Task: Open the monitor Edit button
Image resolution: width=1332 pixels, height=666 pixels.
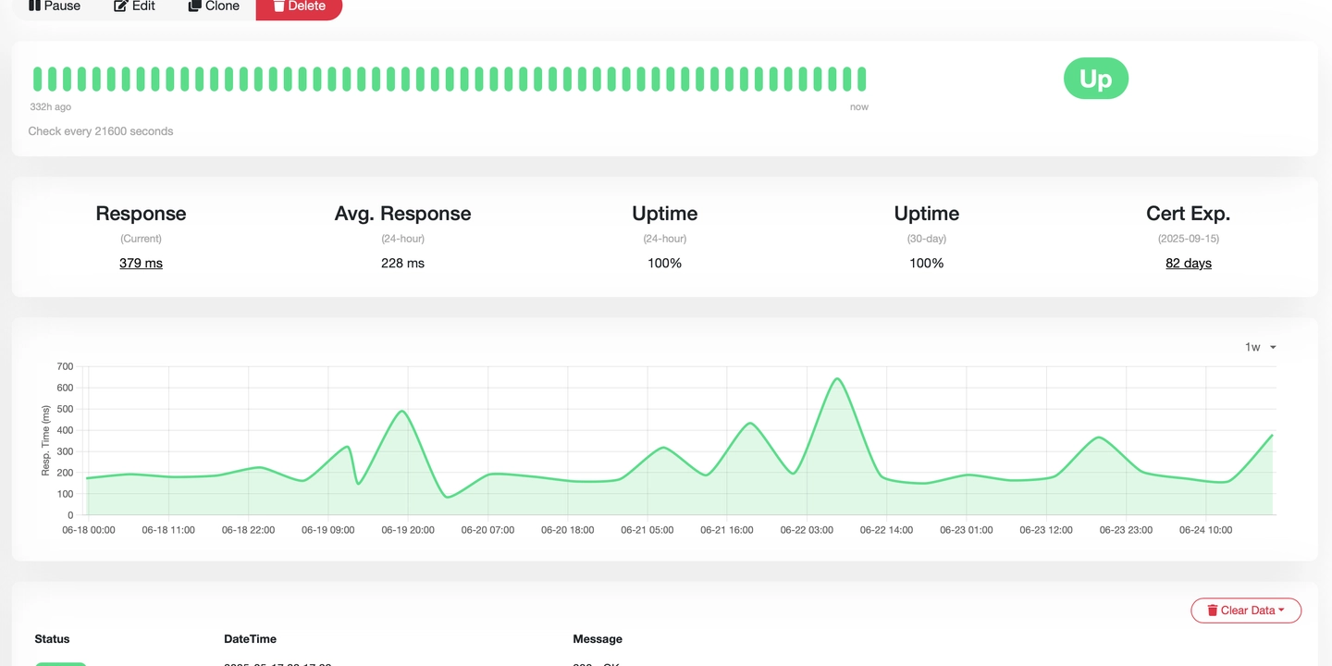Action: click(135, 6)
